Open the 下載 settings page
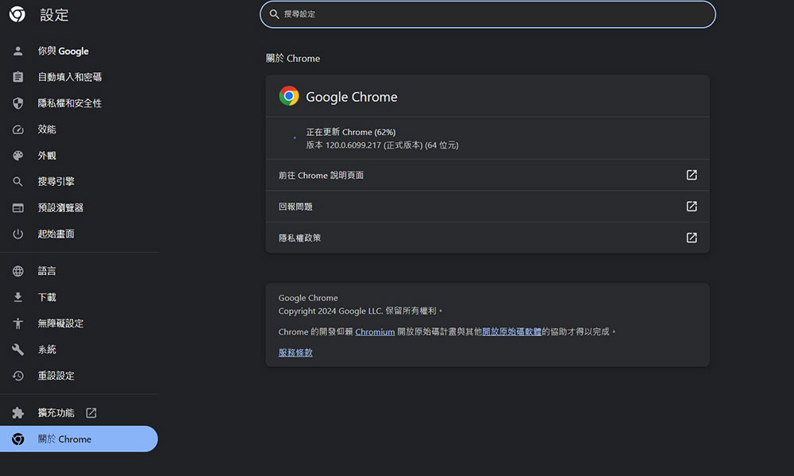 47,297
